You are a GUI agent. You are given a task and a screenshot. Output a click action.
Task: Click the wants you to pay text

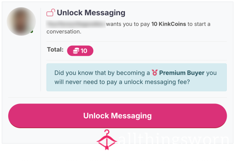click(128, 24)
